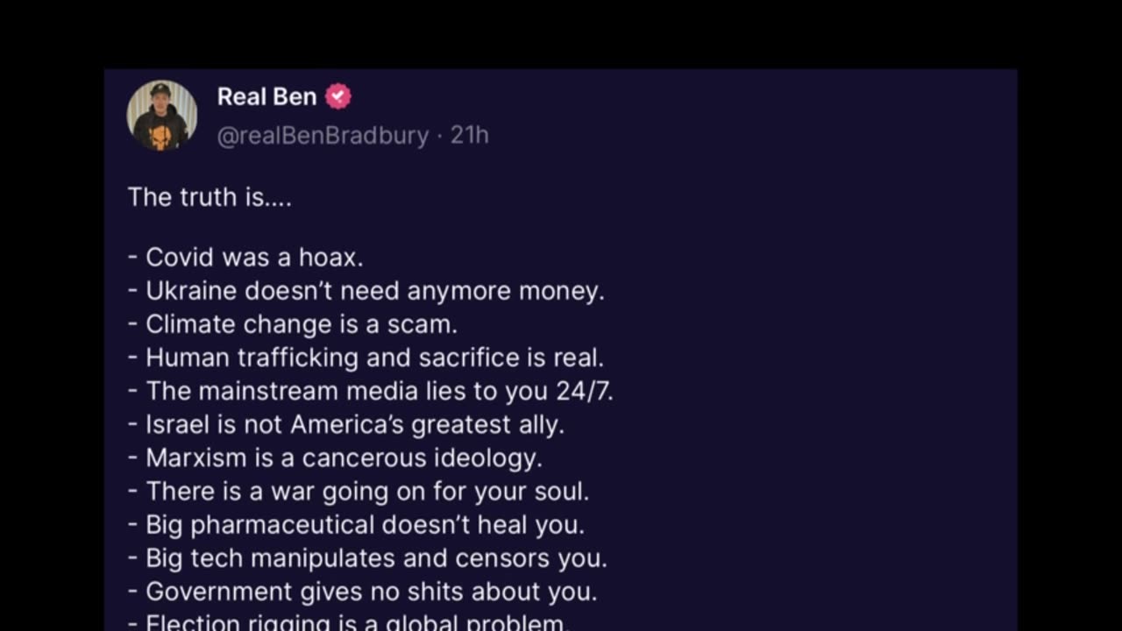The image size is (1122, 631).
Task: Click "The truth is...." opening line
Action: pyautogui.click(x=209, y=197)
